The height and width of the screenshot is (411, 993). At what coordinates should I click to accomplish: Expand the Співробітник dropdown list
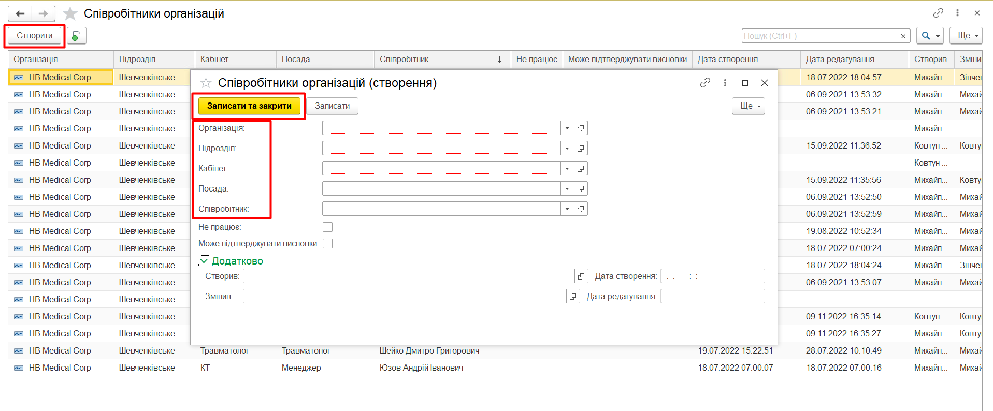(567, 209)
